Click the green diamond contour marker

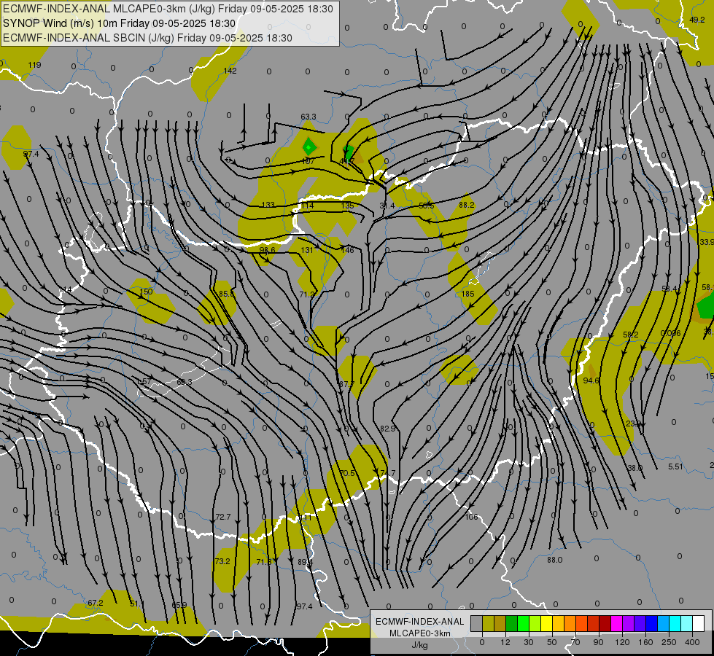(x=309, y=147)
